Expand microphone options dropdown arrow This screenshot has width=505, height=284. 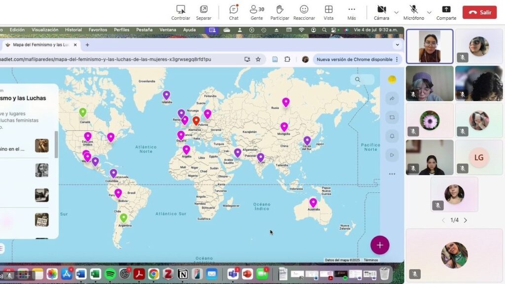[429, 12]
